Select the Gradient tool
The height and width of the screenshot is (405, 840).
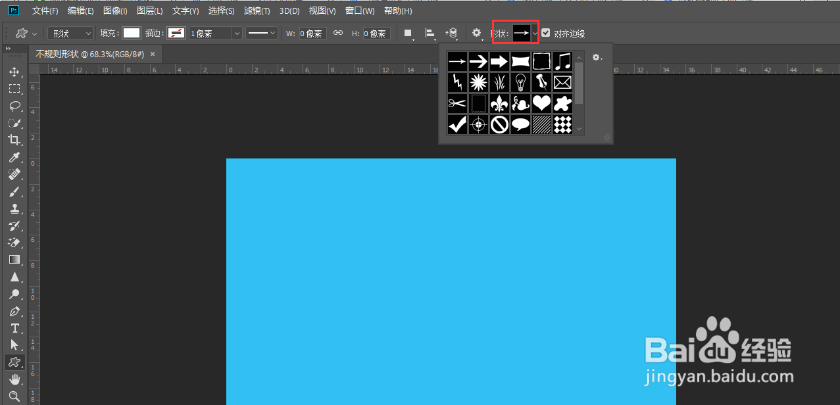(x=14, y=260)
